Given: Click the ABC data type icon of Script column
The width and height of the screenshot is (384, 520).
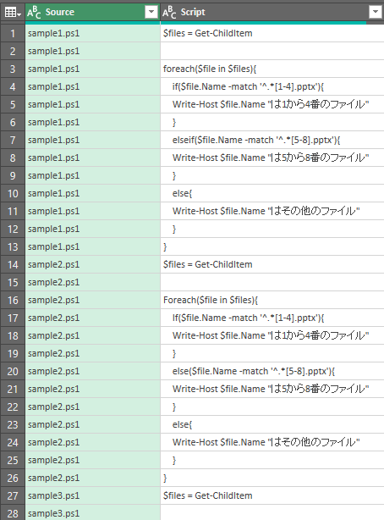Looking at the screenshot, I should (169, 12).
